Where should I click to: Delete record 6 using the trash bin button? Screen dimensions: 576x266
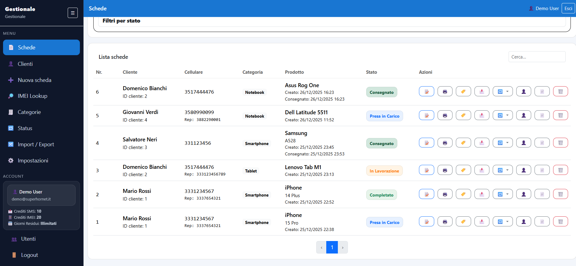click(560, 91)
